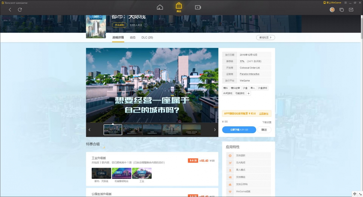The width and height of the screenshot is (363, 197).
Task: Click the 休闲游戏 tag
Action: click(228, 93)
